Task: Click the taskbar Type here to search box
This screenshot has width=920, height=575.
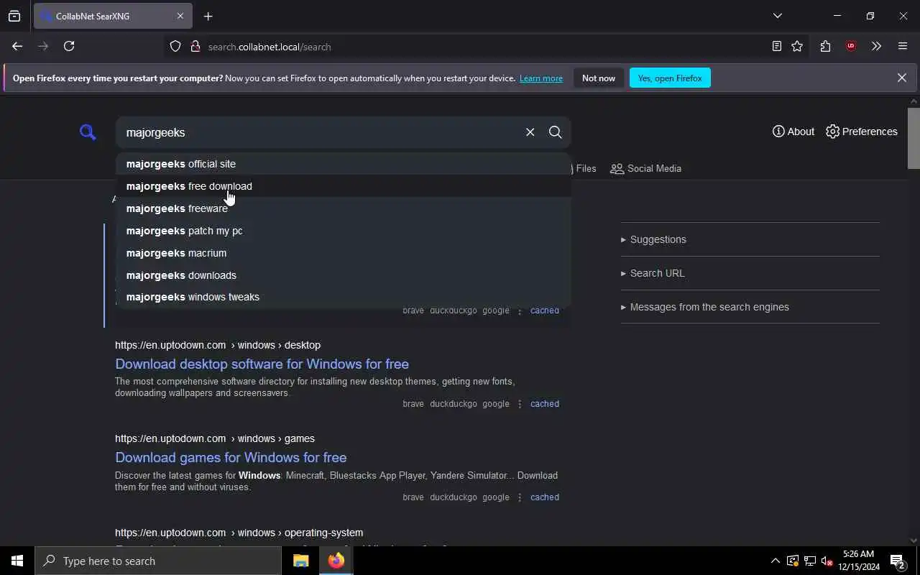Action: click(x=158, y=561)
